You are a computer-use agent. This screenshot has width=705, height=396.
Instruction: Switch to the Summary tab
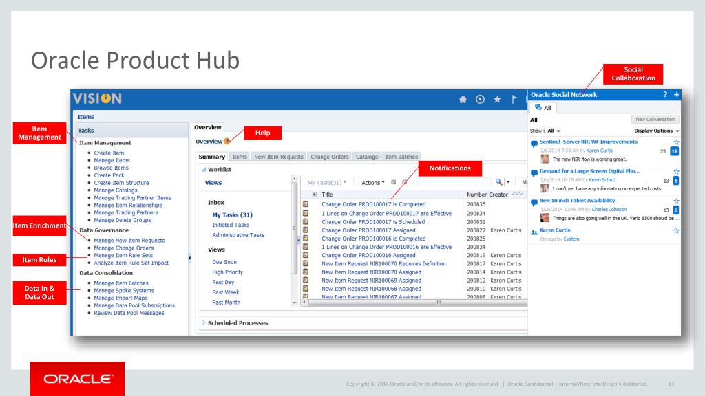212,157
